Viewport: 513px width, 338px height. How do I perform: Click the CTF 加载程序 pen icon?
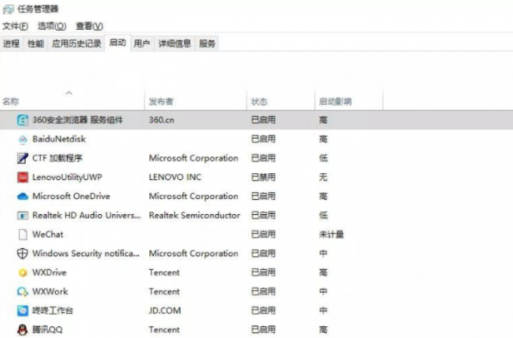23,158
